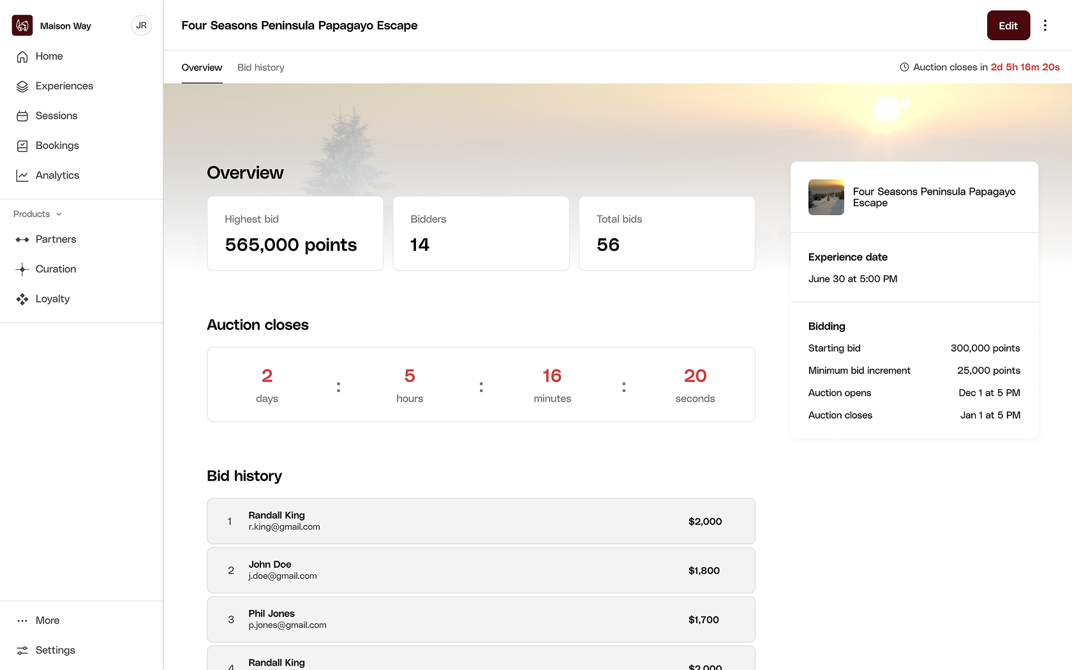The image size is (1072, 670).
Task: Click the Loyalty diamonds icon
Action: coord(22,299)
